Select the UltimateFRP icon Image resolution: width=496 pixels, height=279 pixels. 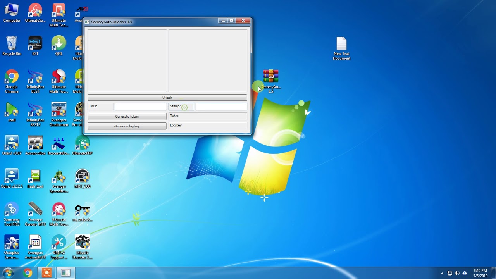click(82, 146)
